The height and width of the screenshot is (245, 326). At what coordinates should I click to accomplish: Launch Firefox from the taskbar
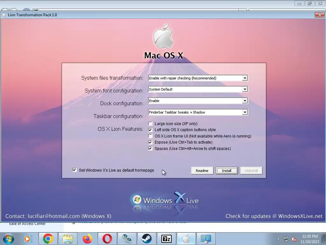coord(88,239)
